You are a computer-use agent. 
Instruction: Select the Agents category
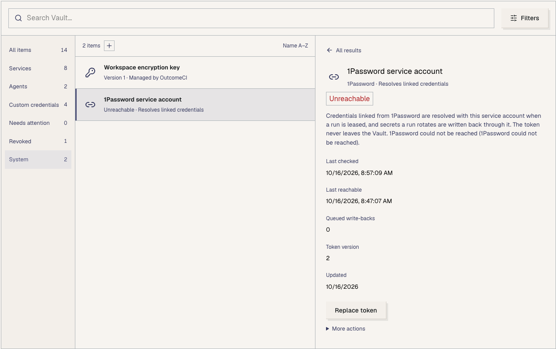[38, 87]
